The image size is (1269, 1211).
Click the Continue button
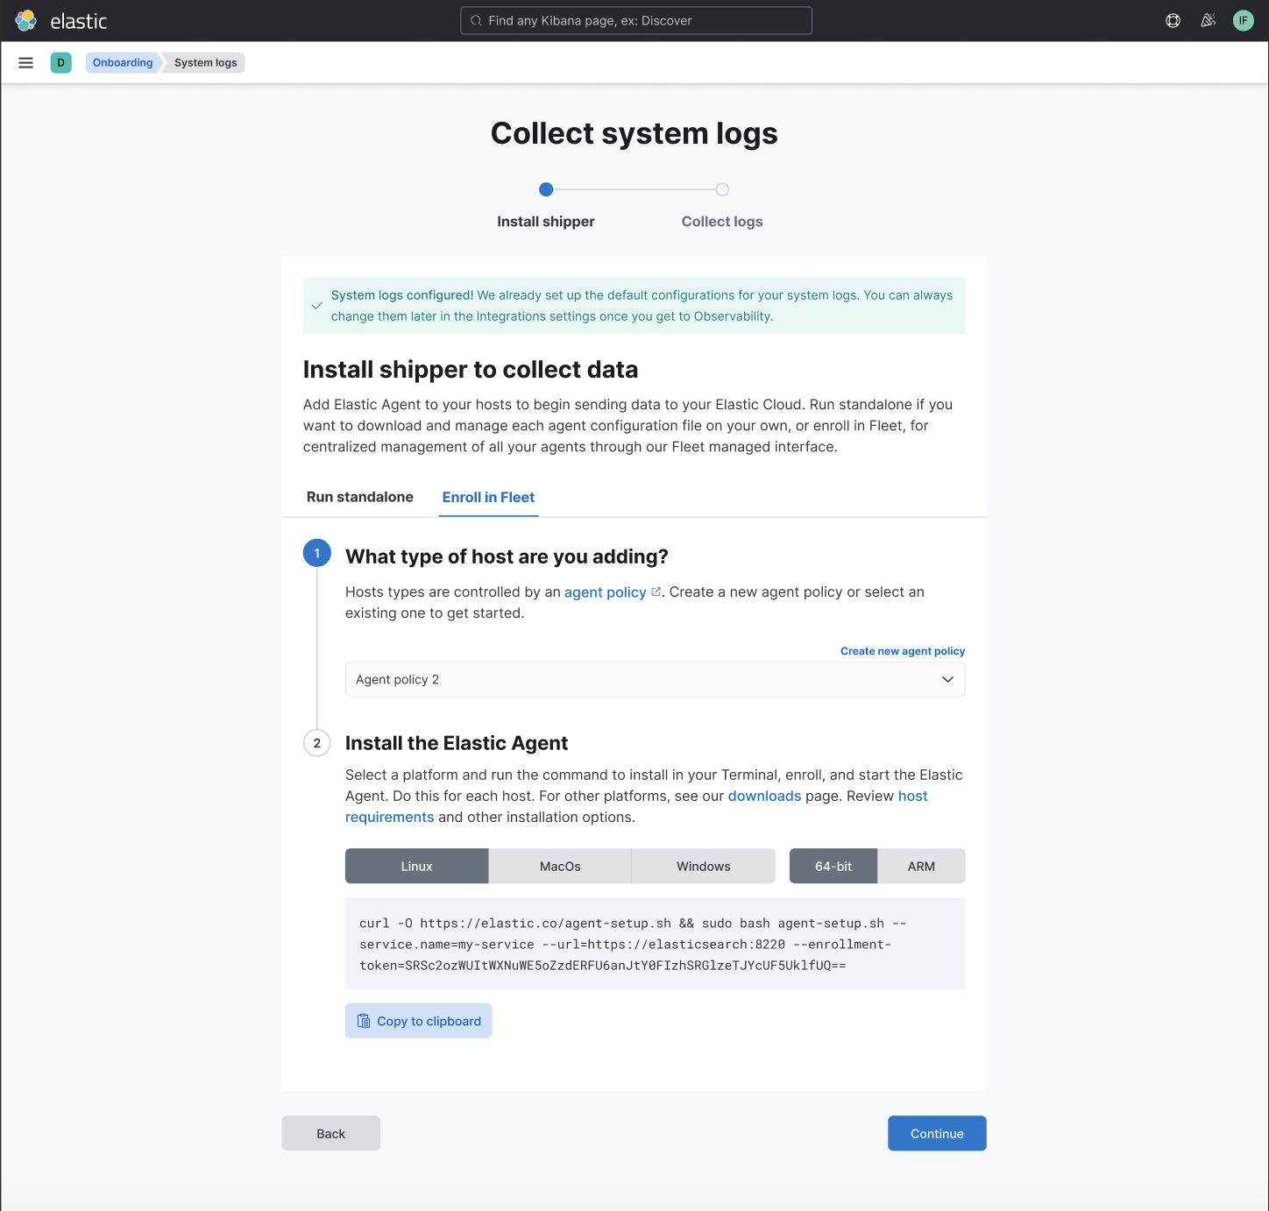pyautogui.click(x=937, y=1133)
